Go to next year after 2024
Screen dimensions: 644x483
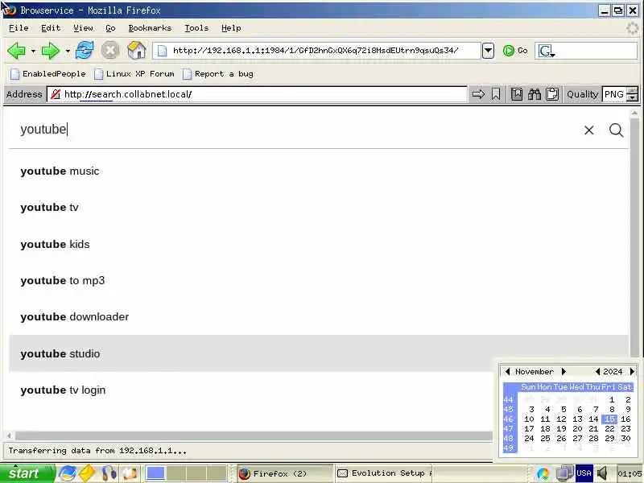click(x=632, y=371)
